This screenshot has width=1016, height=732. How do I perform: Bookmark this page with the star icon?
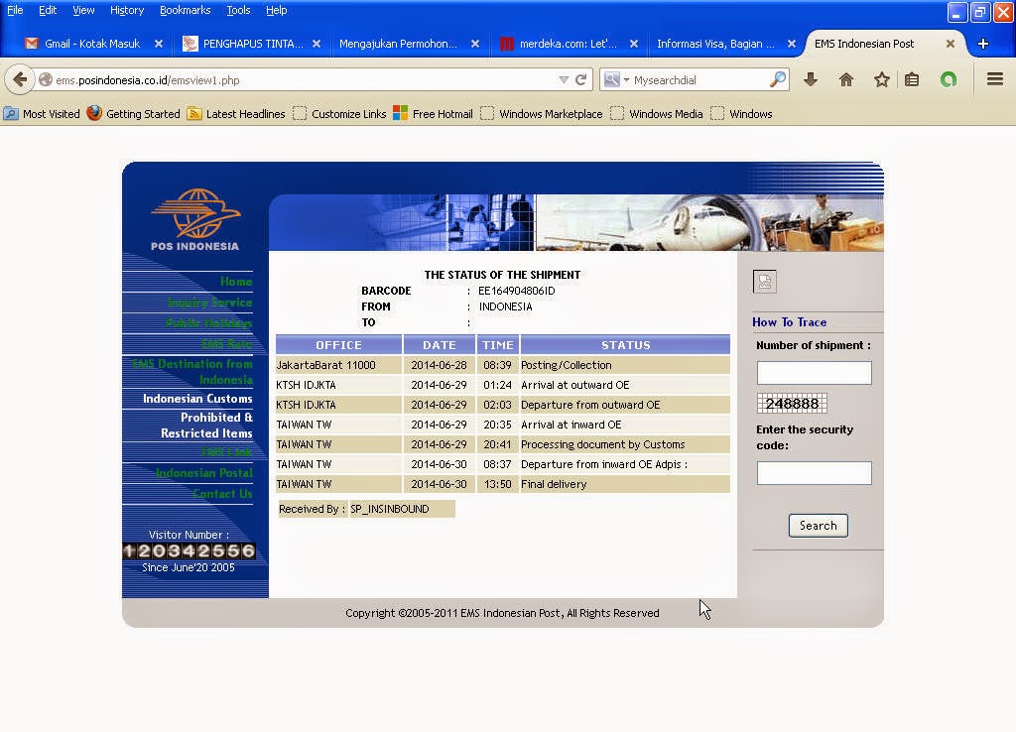click(881, 79)
